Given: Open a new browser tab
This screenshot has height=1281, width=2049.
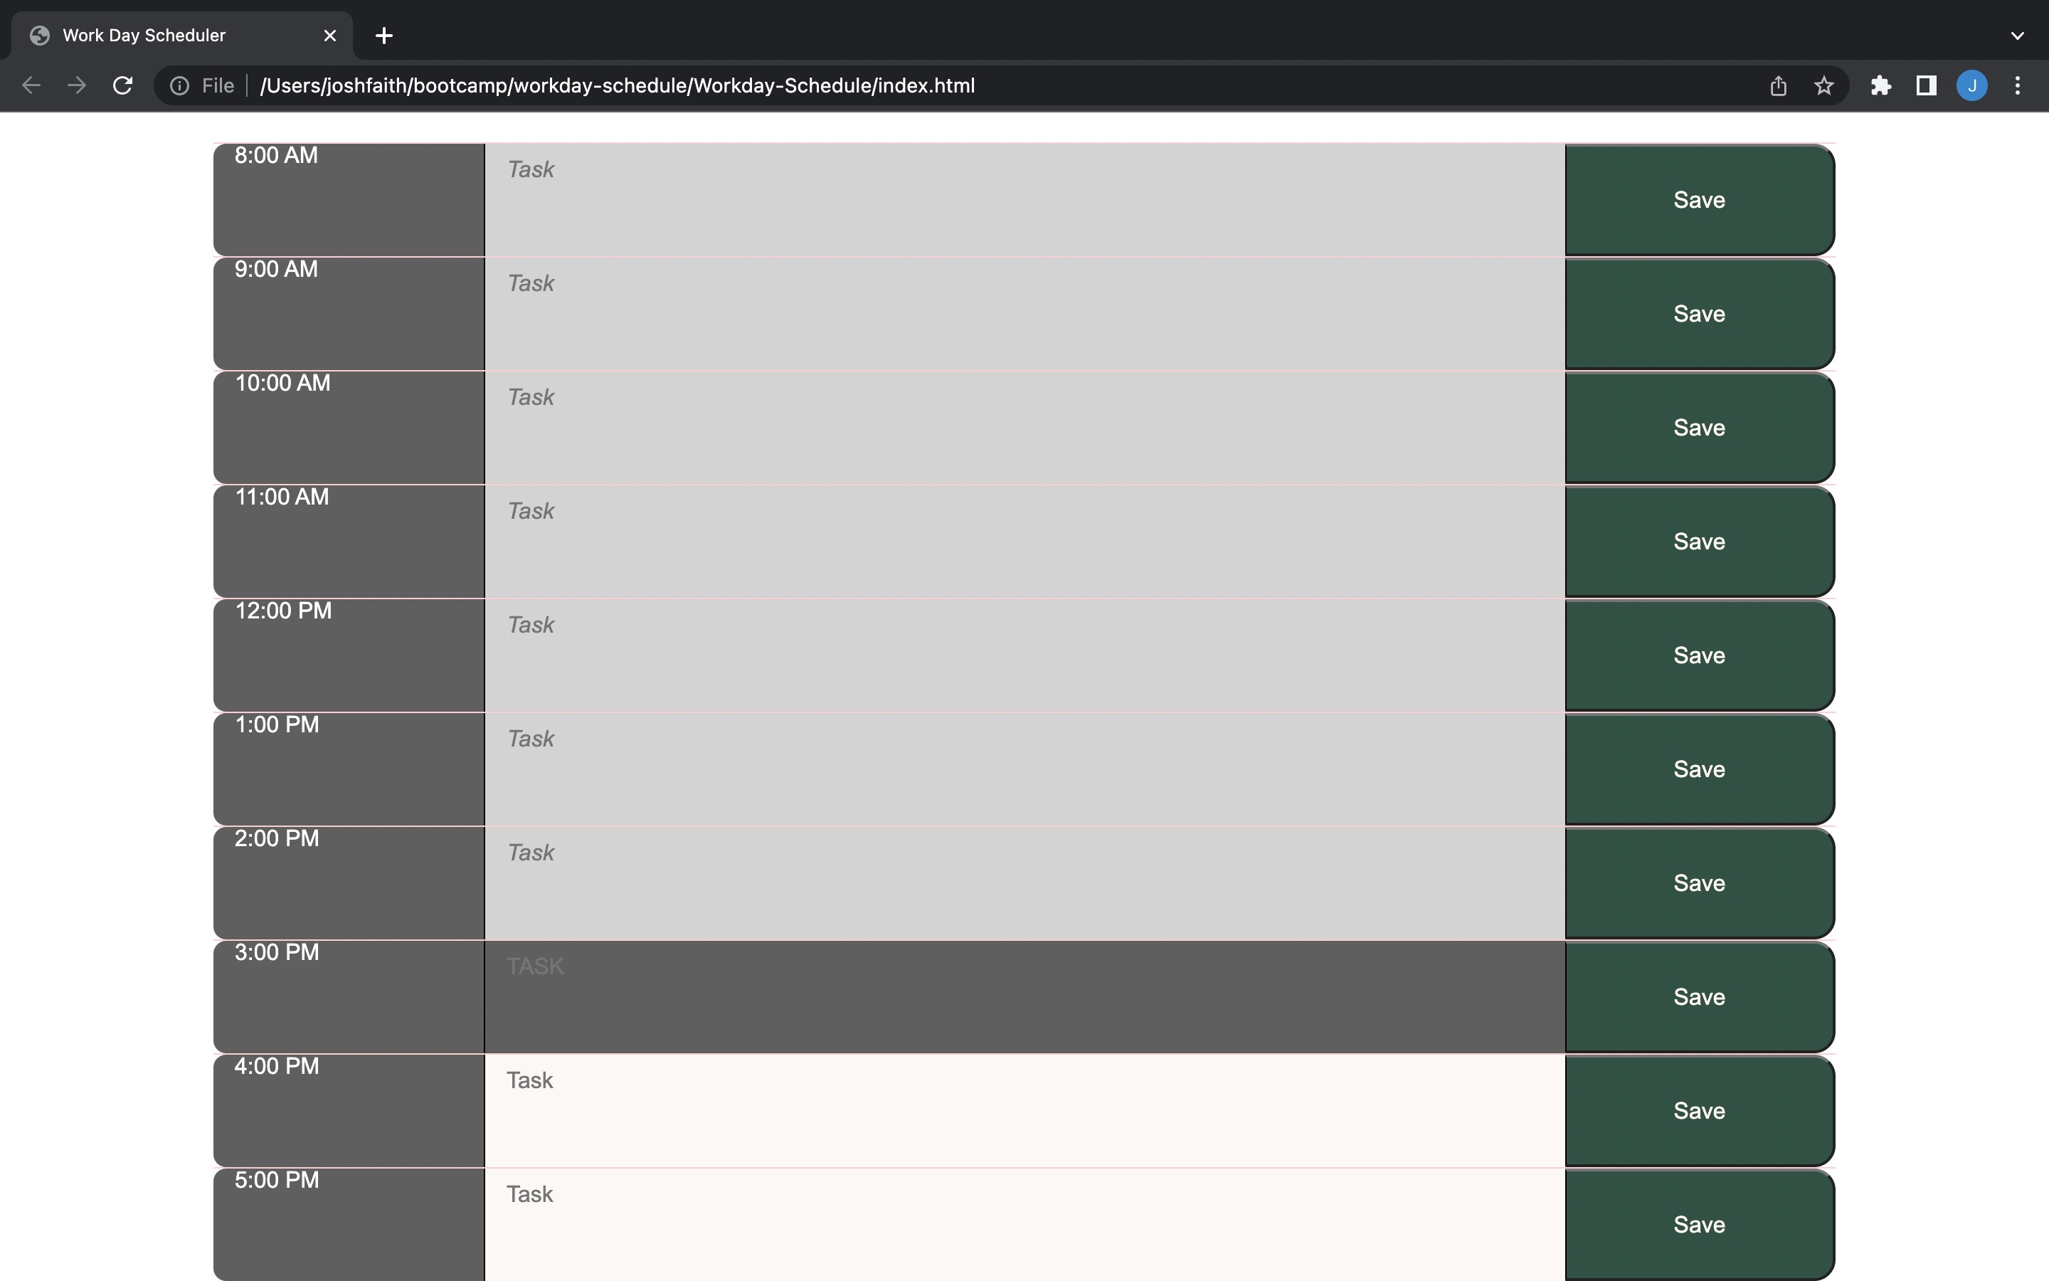Looking at the screenshot, I should [383, 35].
